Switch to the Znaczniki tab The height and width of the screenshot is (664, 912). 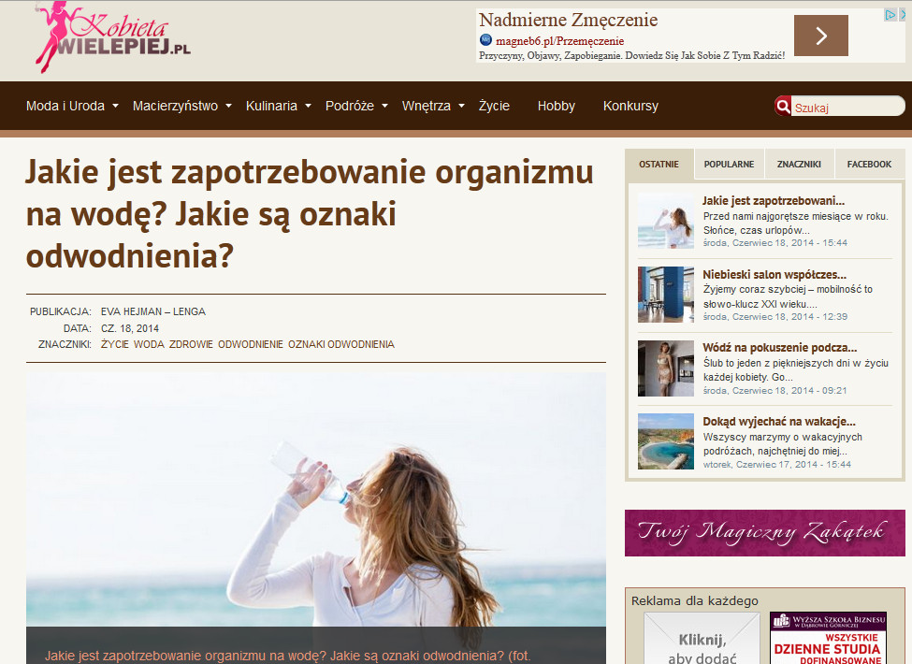click(799, 164)
